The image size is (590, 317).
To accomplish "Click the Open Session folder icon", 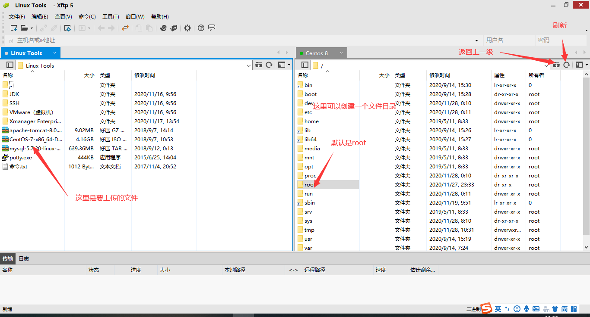I will point(25,28).
